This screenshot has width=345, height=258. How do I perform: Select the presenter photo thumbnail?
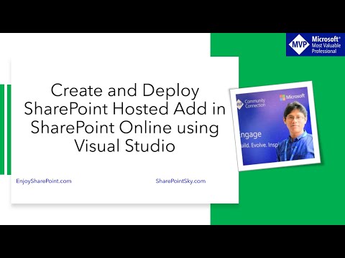275,126
